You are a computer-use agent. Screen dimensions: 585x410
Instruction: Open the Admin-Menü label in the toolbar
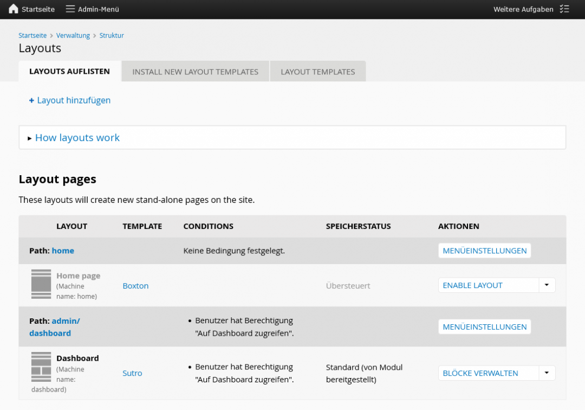click(x=99, y=9)
